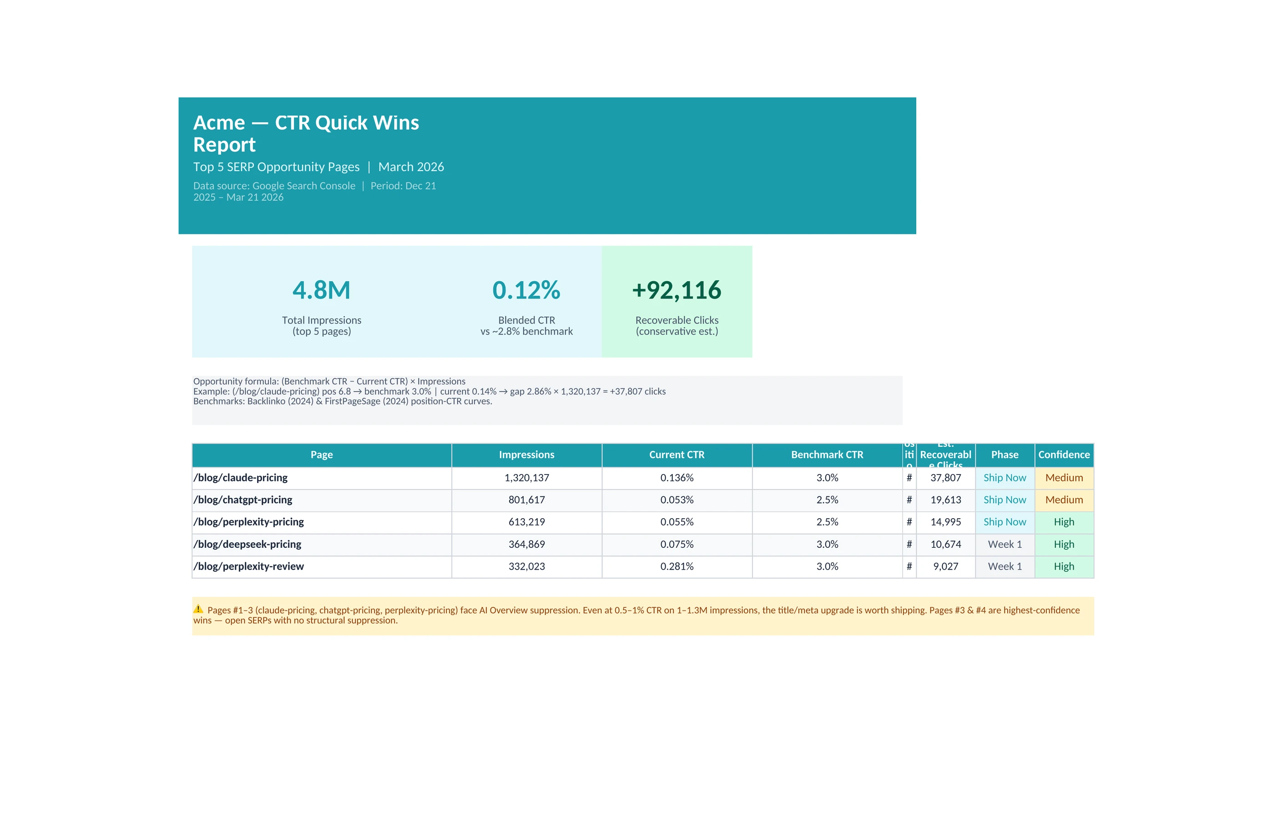
Task: Click the Phase column header
Action: (x=1004, y=455)
